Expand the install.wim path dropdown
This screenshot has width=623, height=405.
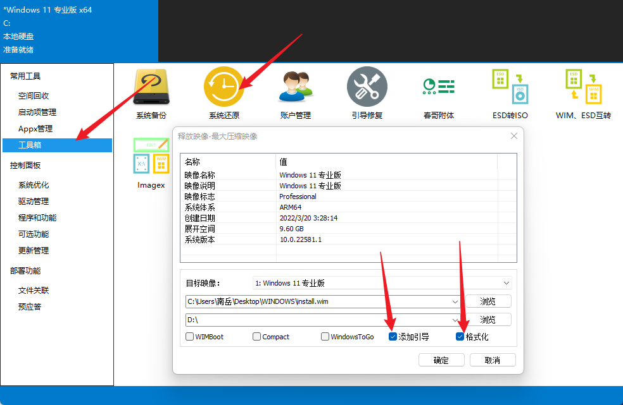(455, 301)
